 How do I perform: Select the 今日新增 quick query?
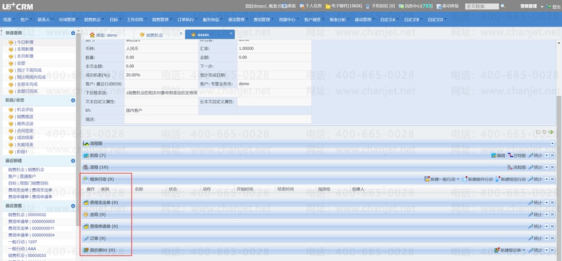pyautogui.click(x=25, y=42)
